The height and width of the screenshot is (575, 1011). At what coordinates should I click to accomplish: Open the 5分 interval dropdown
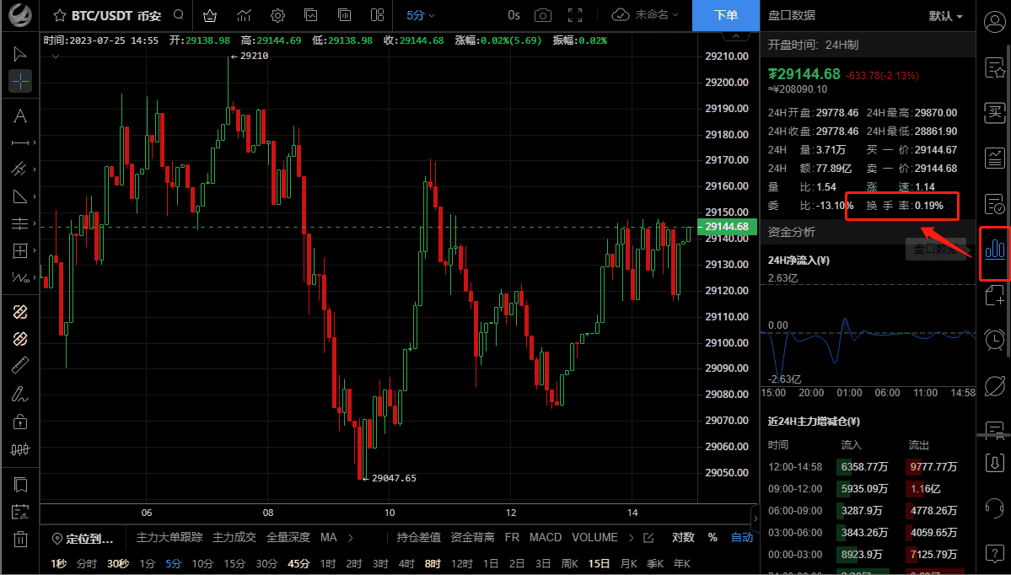pyautogui.click(x=421, y=15)
